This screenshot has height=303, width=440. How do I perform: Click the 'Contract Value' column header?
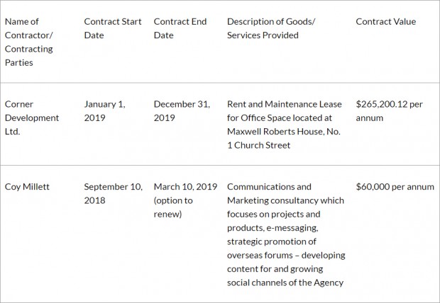click(386, 21)
